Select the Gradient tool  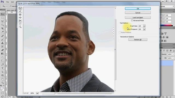click(2, 54)
